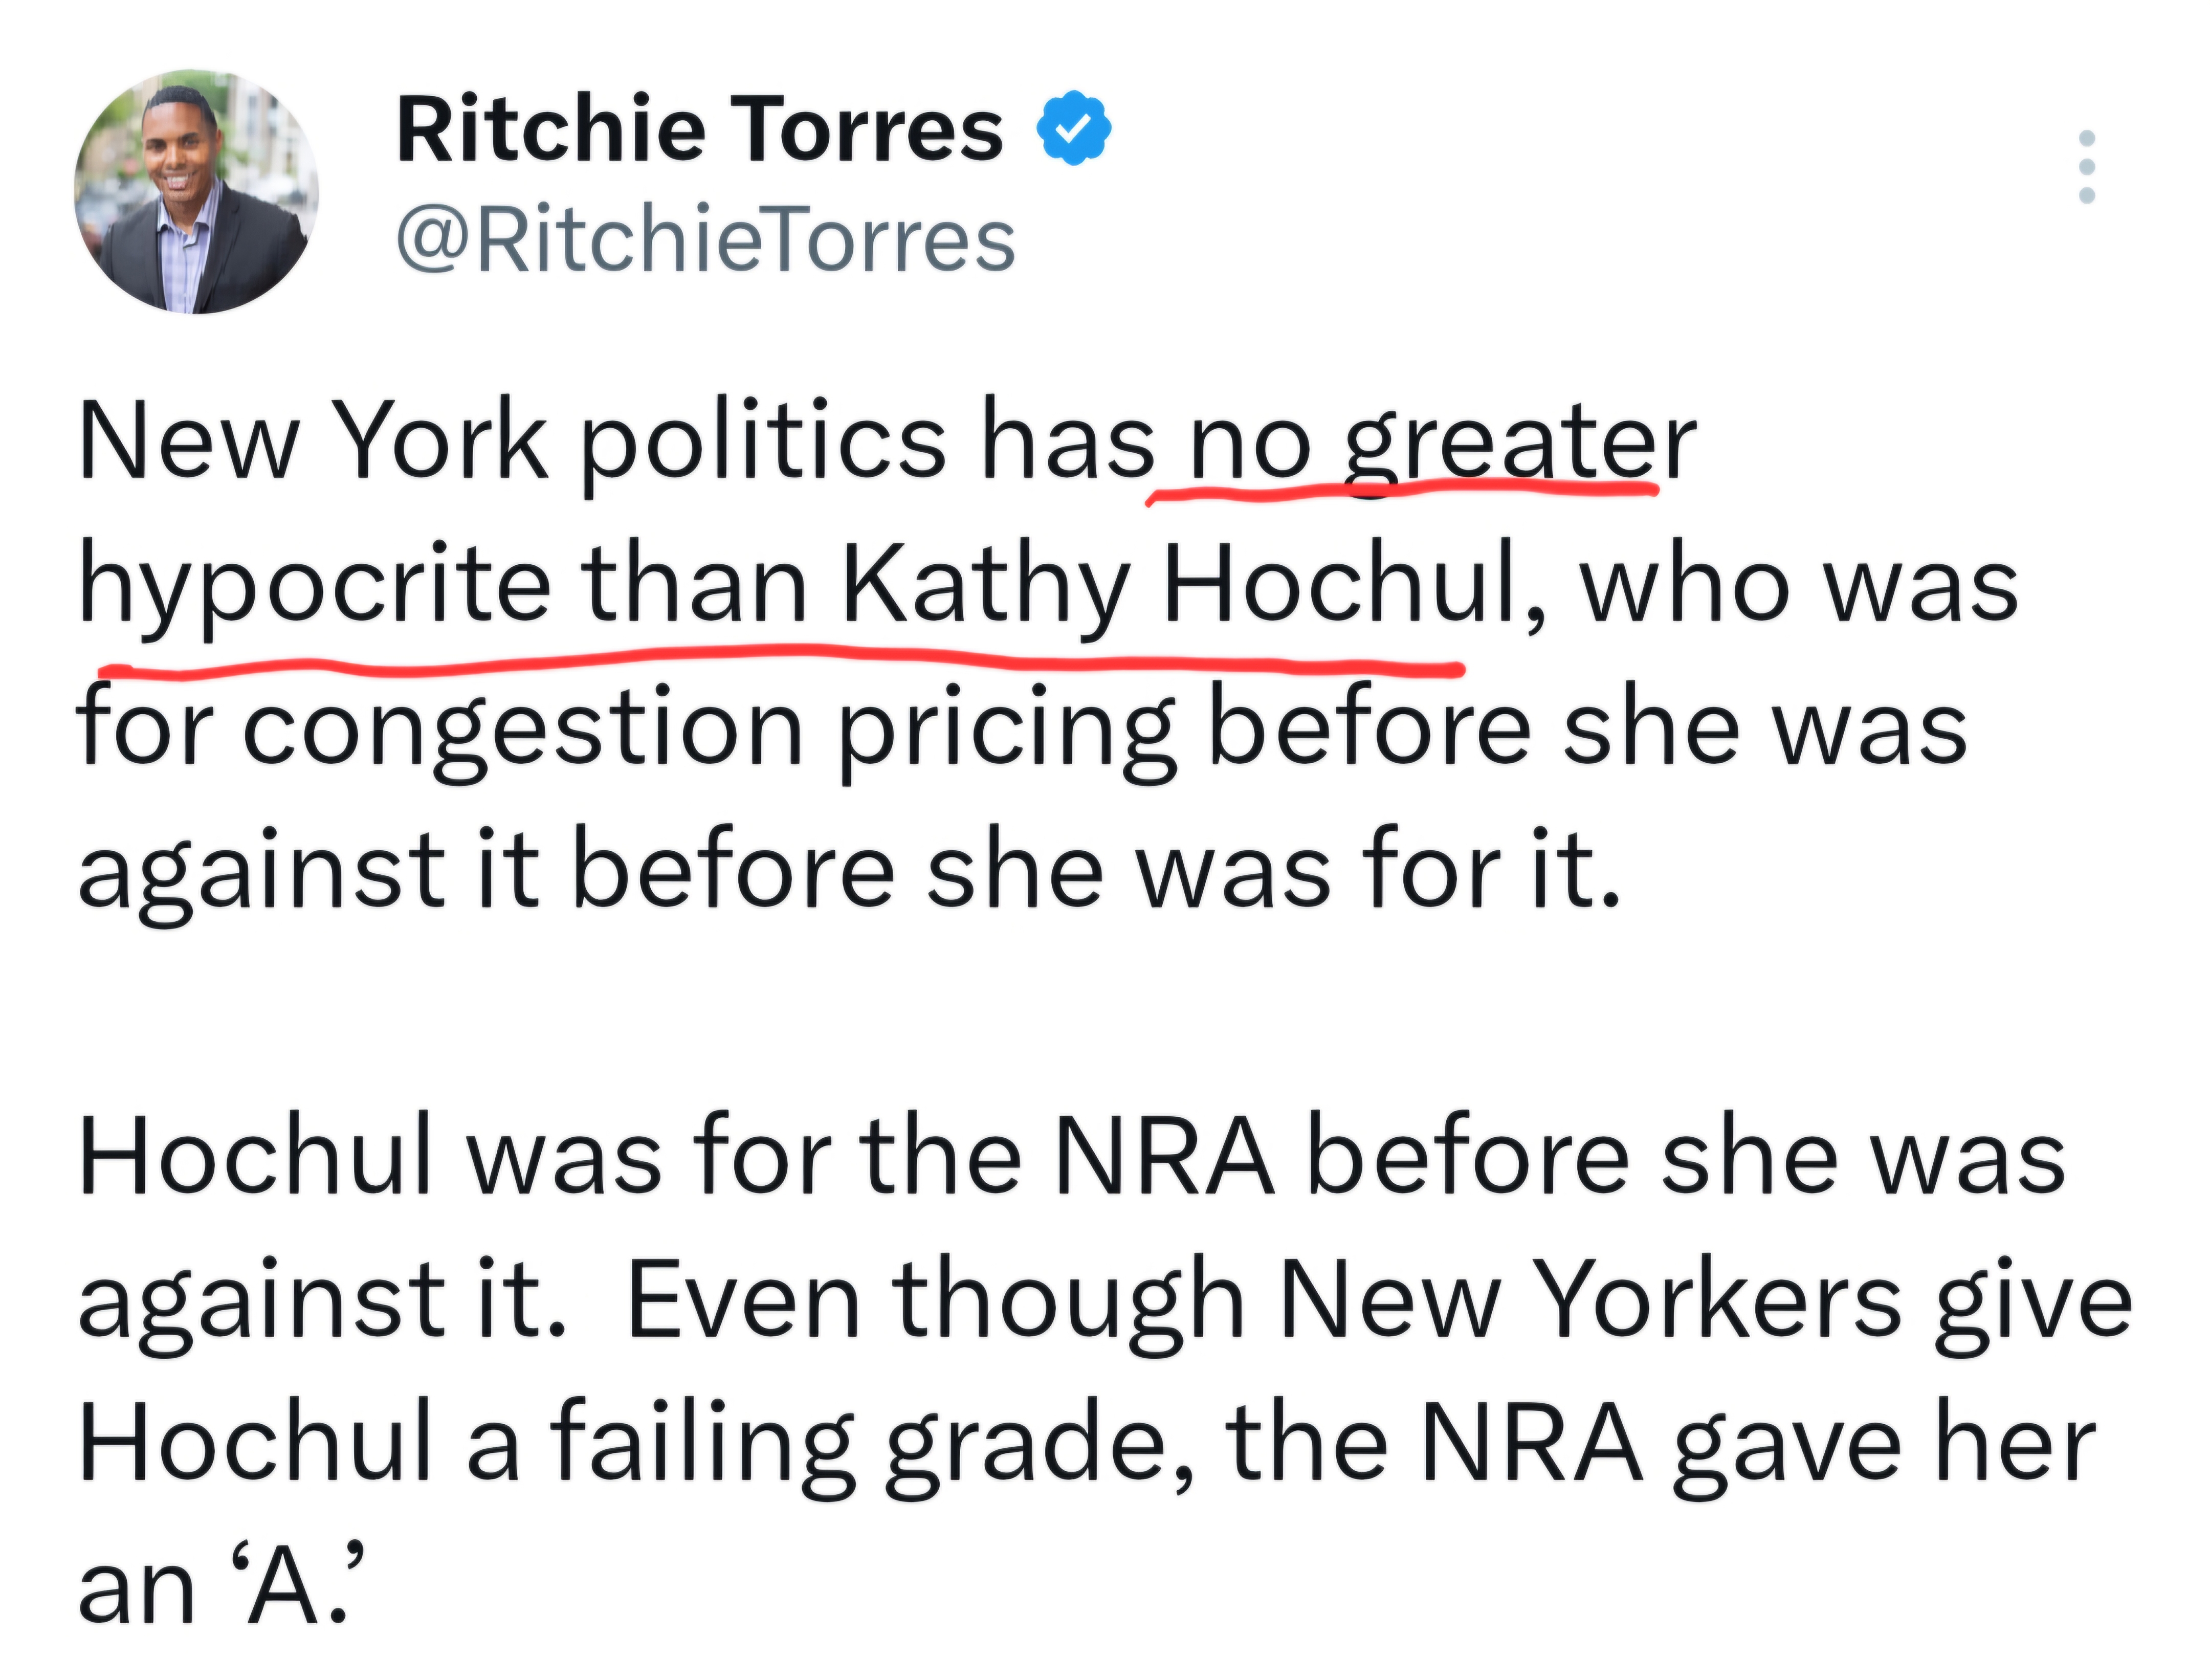Click the red underline beneath "no greater"
This screenshot has width=2210, height=1680.
(1400, 489)
